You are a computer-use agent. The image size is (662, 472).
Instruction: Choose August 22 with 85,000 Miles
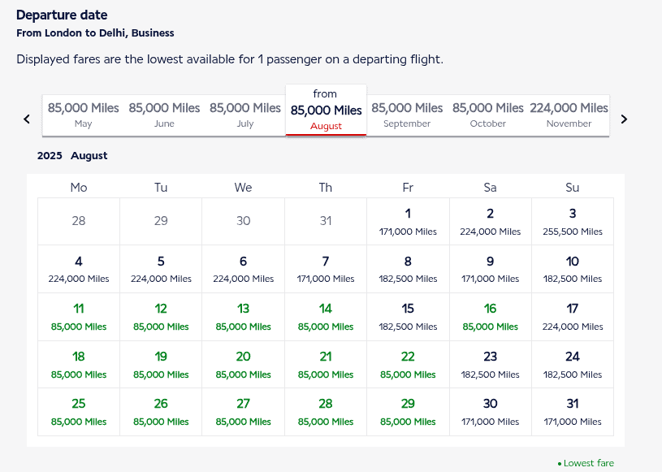[408, 364]
